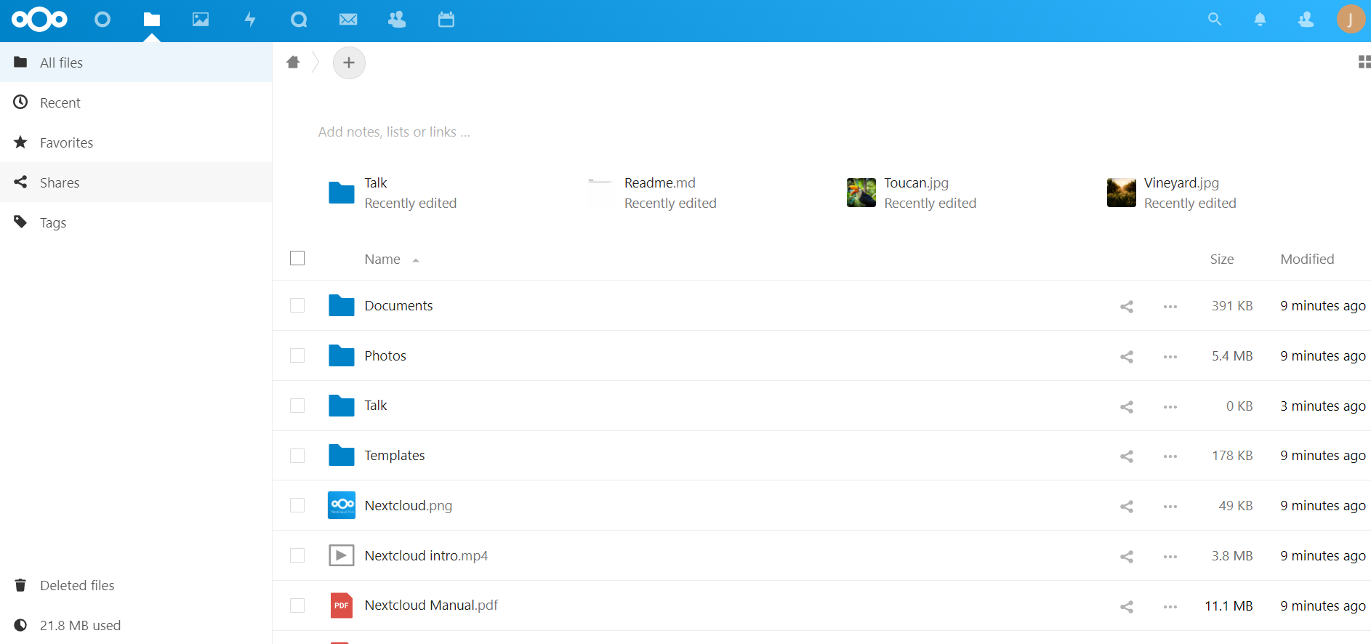The height and width of the screenshot is (644, 1371).
Task: Open the Nextcloud.png thumbnail
Action: coord(341,505)
